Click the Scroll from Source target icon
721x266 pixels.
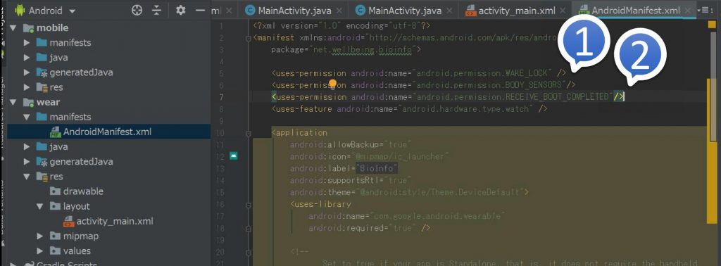click(x=137, y=10)
